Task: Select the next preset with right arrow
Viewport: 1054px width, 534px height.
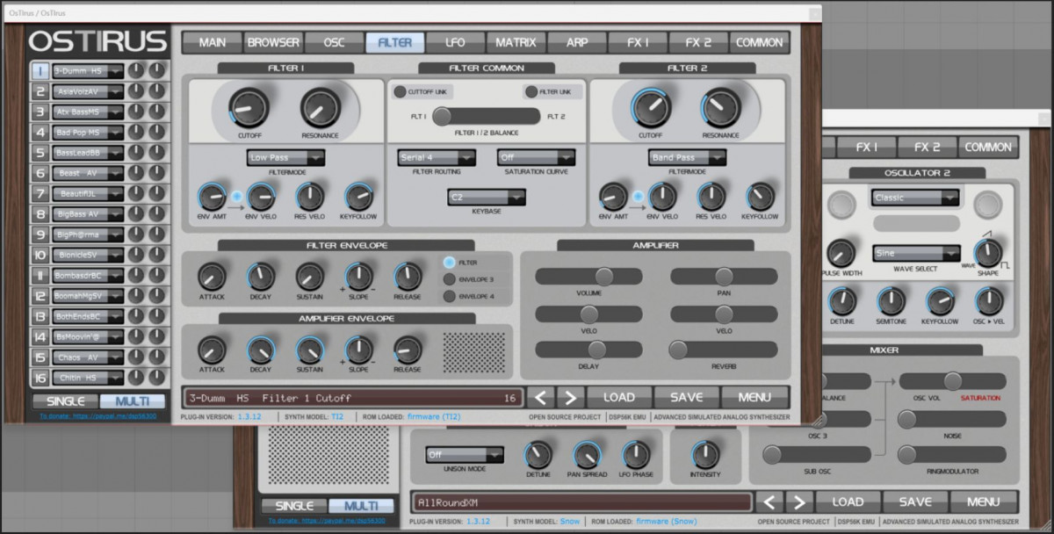Action: (569, 397)
